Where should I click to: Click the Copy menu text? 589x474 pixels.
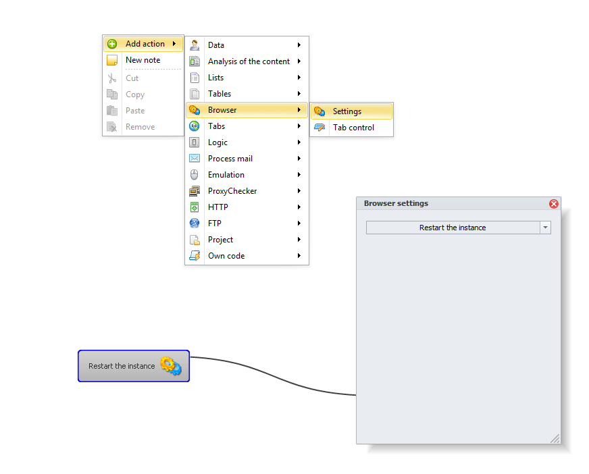(135, 95)
